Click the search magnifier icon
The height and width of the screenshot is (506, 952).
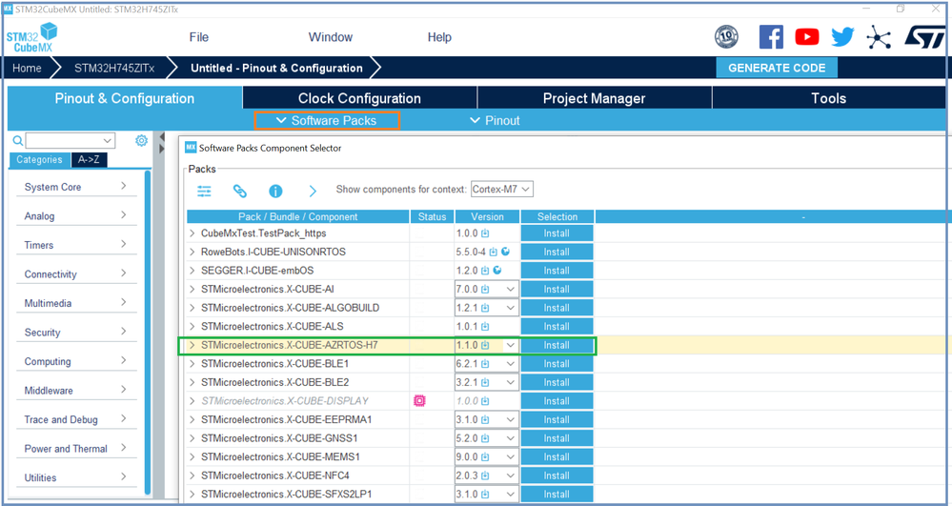(17, 141)
